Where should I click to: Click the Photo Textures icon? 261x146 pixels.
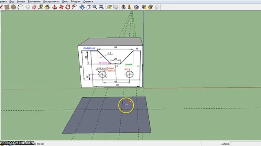click(x=130, y=7)
